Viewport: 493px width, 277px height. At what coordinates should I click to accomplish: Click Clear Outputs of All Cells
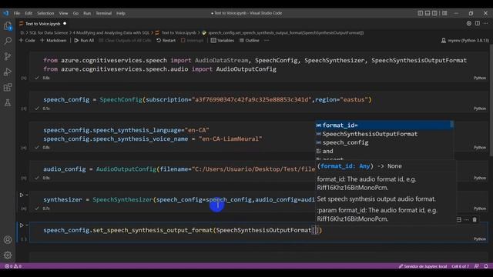tap(125, 41)
